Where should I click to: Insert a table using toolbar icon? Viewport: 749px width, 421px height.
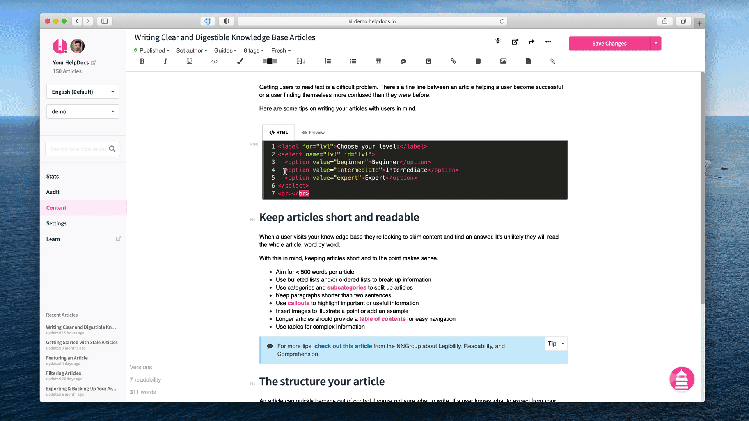click(x=378, y=61)
